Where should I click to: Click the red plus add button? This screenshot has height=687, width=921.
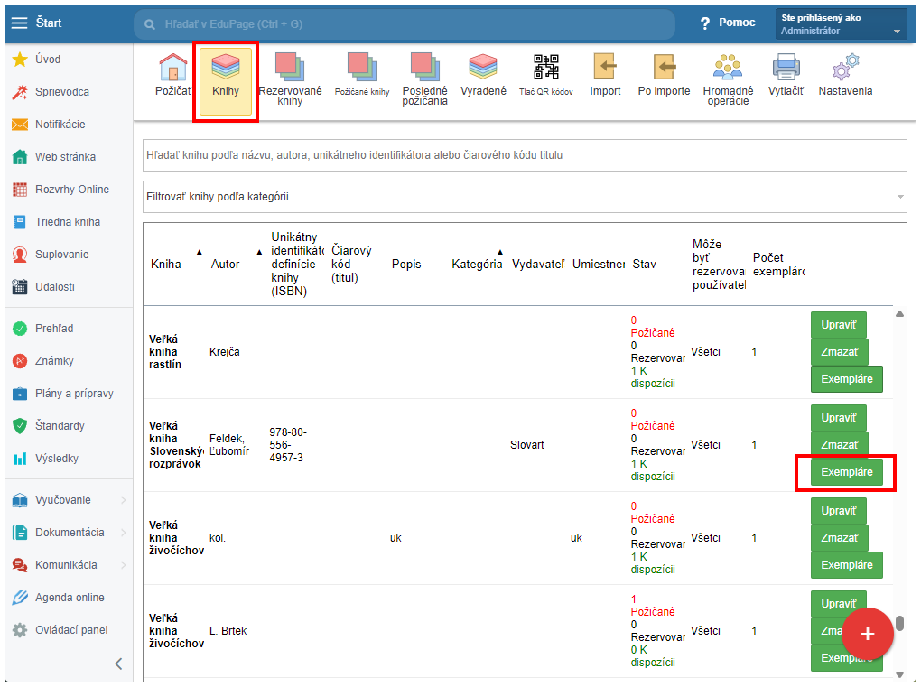tap(868, 634)
